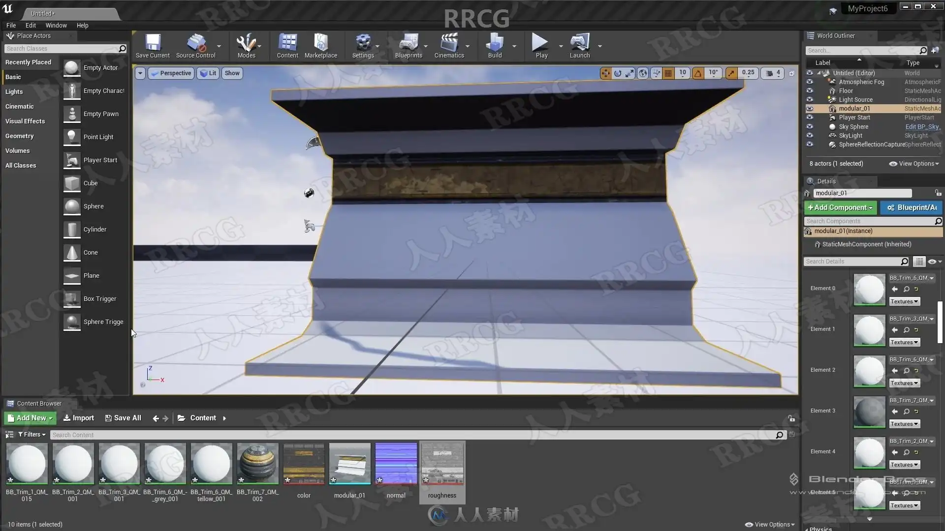Open the Perspective viewport type dropdown
Screen dimensions: 945x531
click(x=171, y=73)
